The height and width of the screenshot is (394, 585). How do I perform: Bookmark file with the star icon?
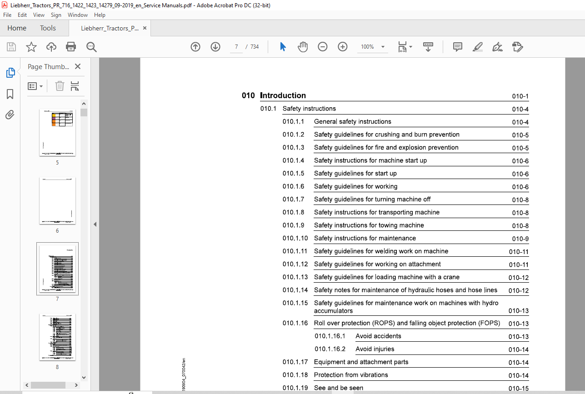(x=31, y=47)
